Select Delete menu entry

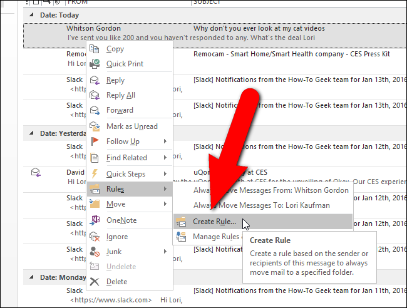[x=129, y=282]
